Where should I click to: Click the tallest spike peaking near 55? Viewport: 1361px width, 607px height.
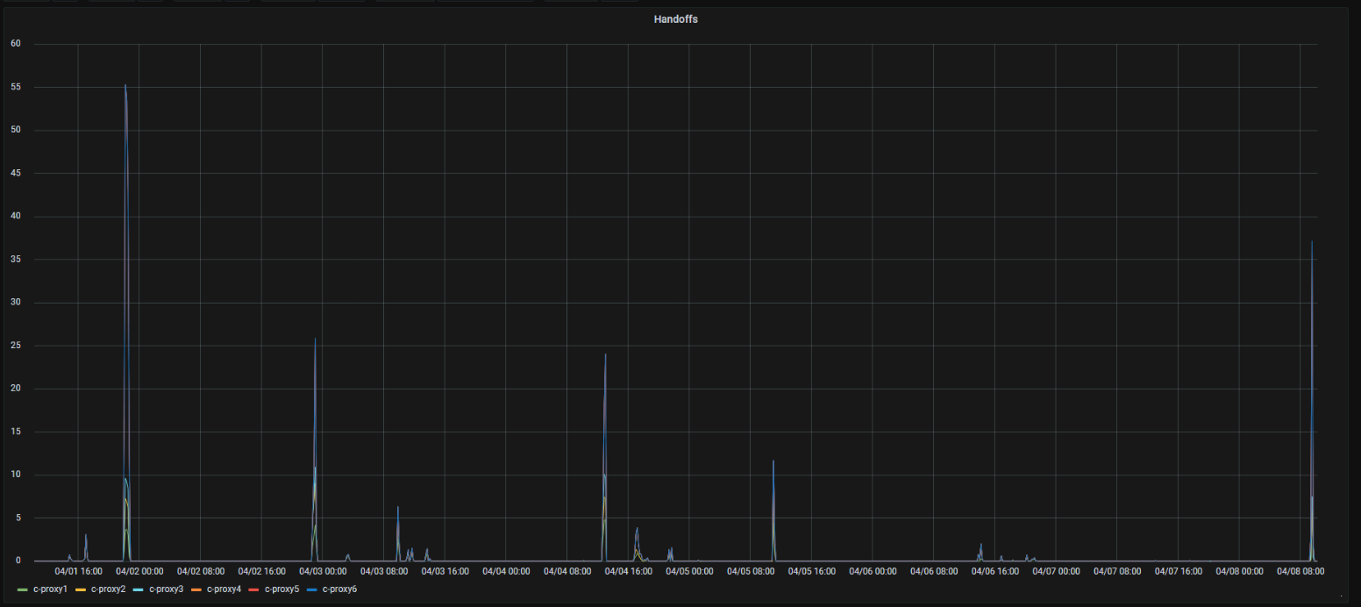tap(125, 86)
